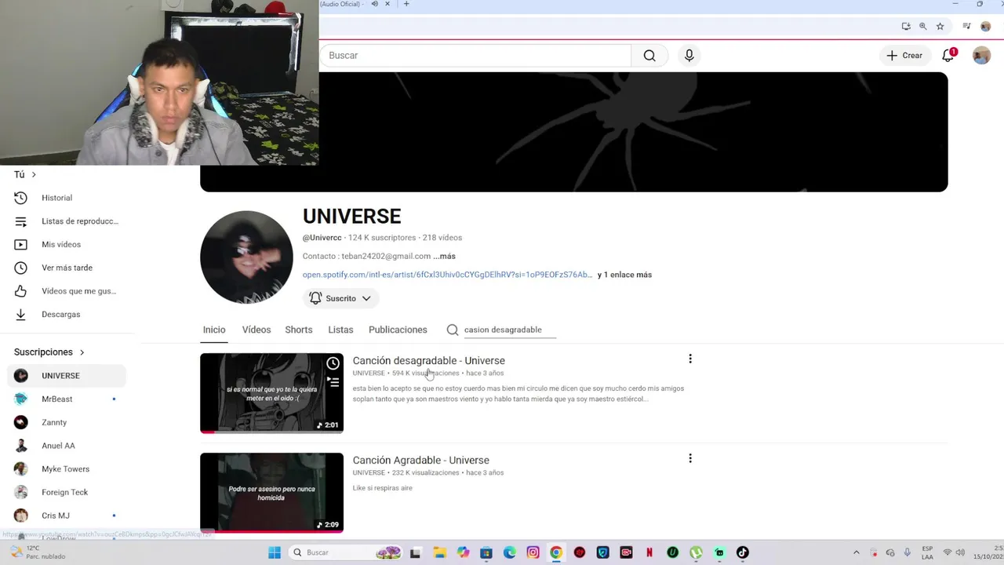The image size is (1004, 565).
Task: Click the ESP LAA language indicator
Action: point(928,552)
